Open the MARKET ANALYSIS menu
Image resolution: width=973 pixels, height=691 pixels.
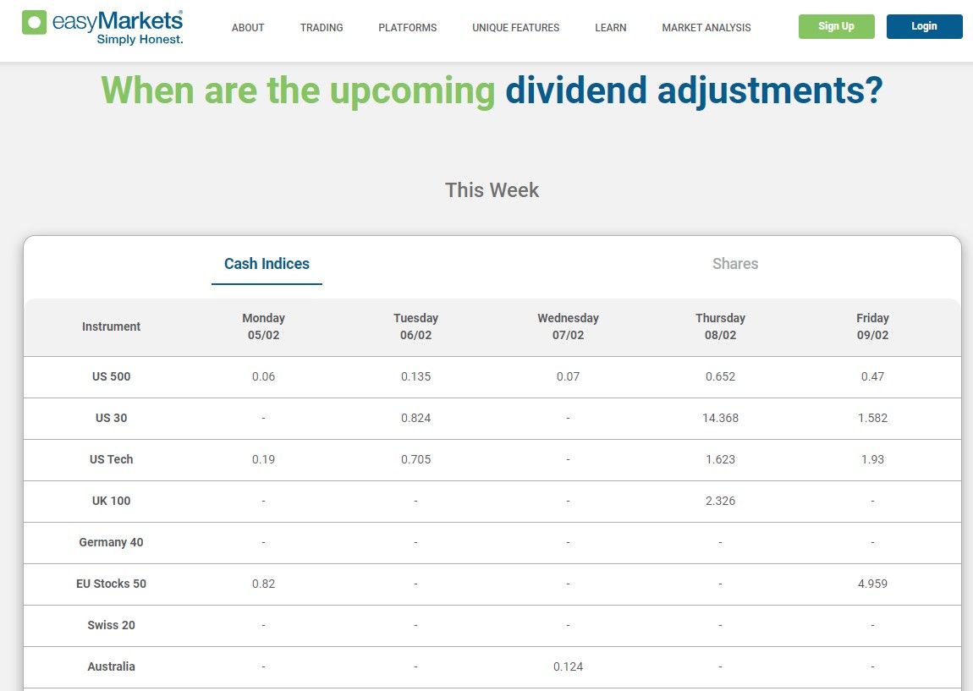click(x=706, y=28)
